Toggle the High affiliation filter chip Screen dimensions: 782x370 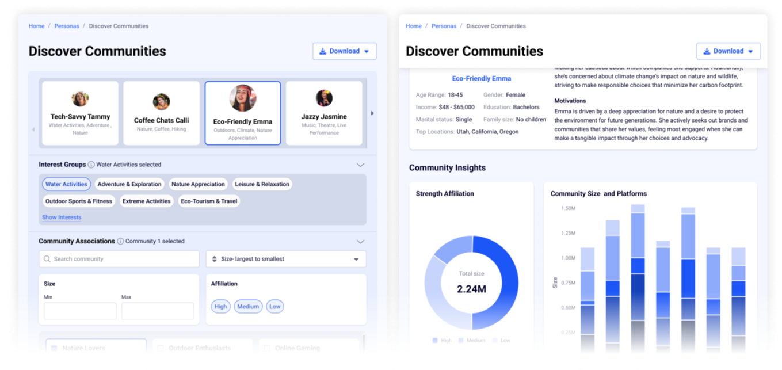click(220, 307)
